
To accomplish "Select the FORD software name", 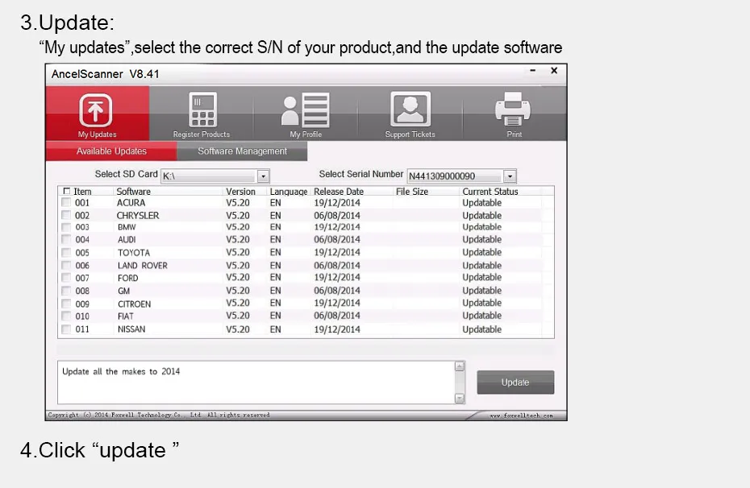I will tap(127, 278).
